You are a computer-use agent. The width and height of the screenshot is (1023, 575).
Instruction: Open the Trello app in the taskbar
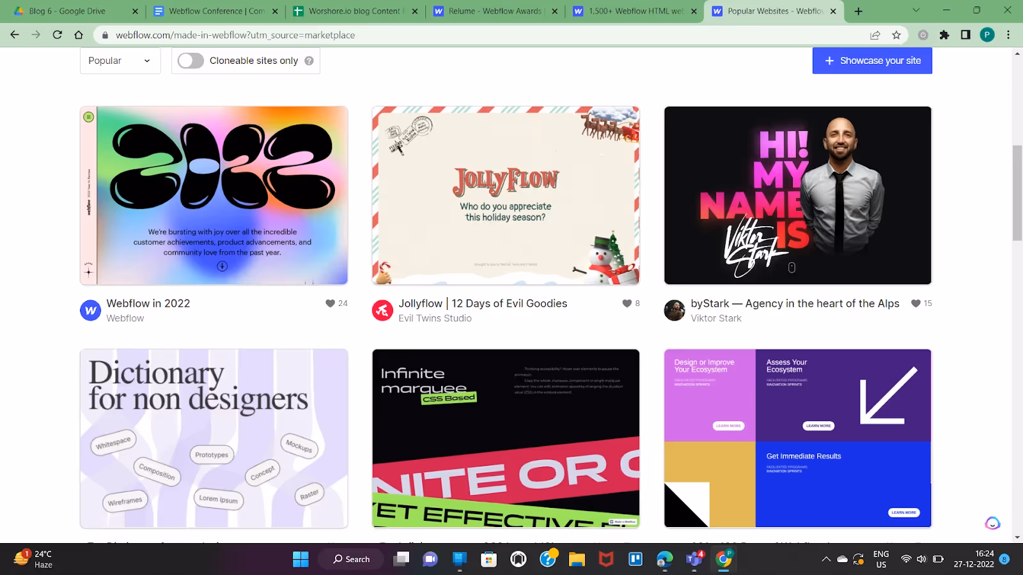tap(636, 559)
